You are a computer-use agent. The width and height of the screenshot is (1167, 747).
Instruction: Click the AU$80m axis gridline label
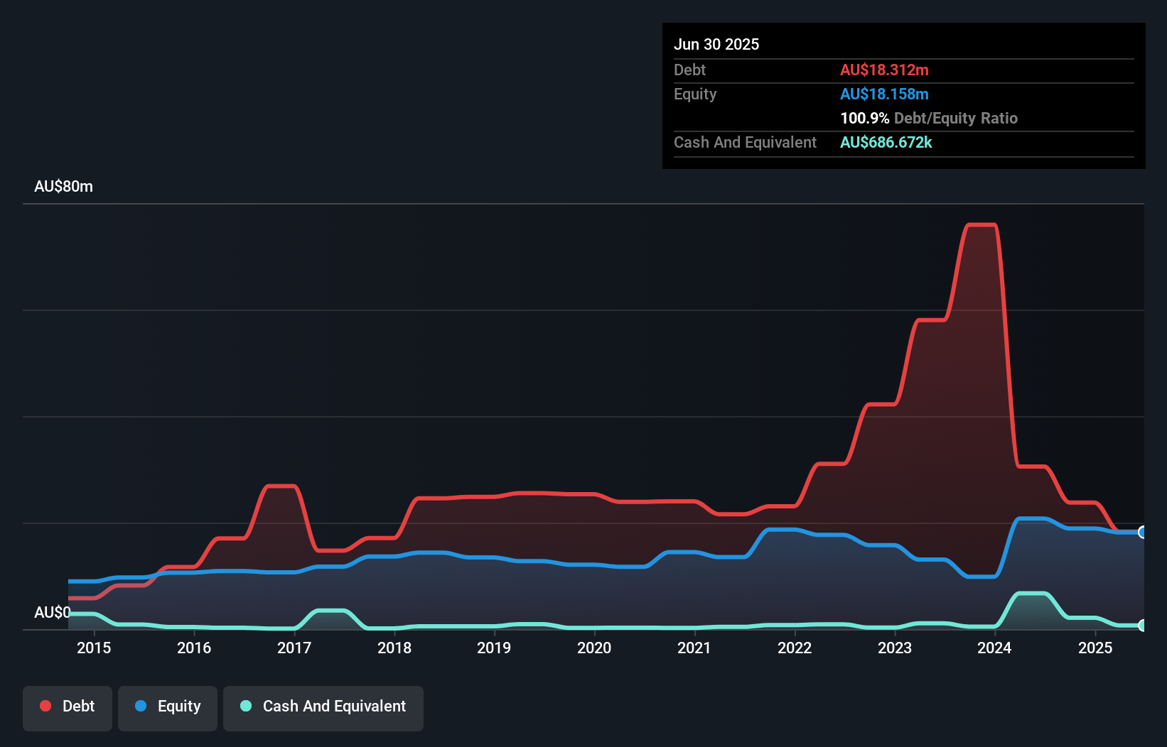click(63, 186)
